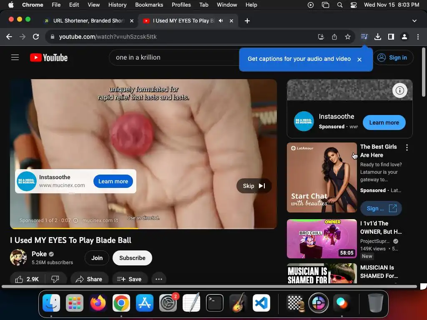The image size is (427, 320).
Task: Go to the YouTube home logo
Action: (x=49, y=57)
